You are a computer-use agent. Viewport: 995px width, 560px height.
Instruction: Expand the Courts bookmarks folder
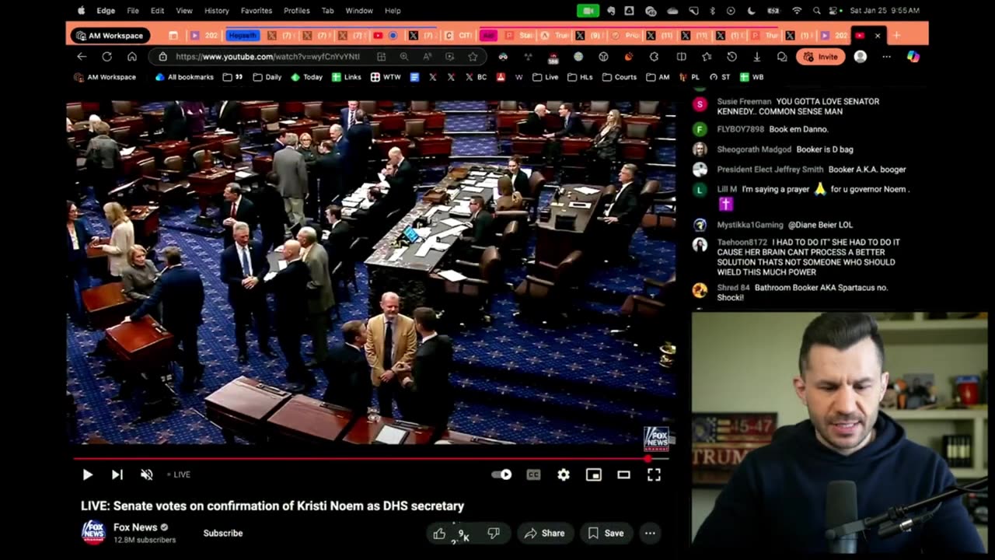[620, 77]
